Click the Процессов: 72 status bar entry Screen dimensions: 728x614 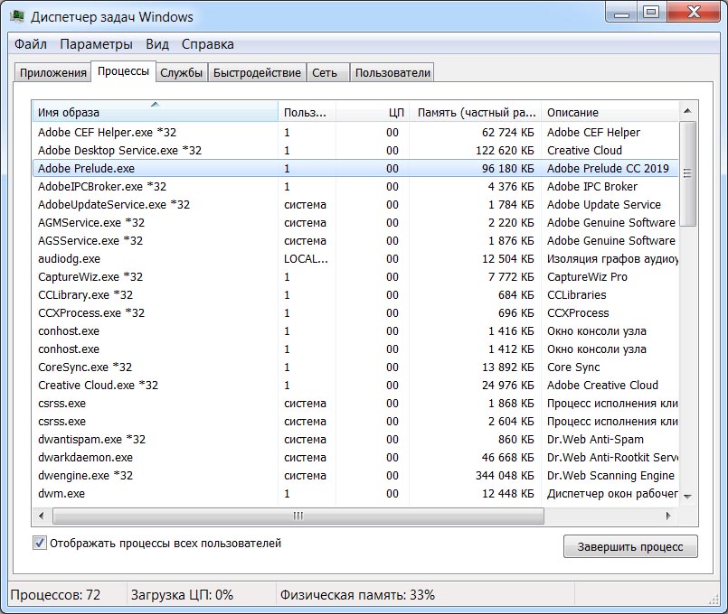[x=55, y=595]
